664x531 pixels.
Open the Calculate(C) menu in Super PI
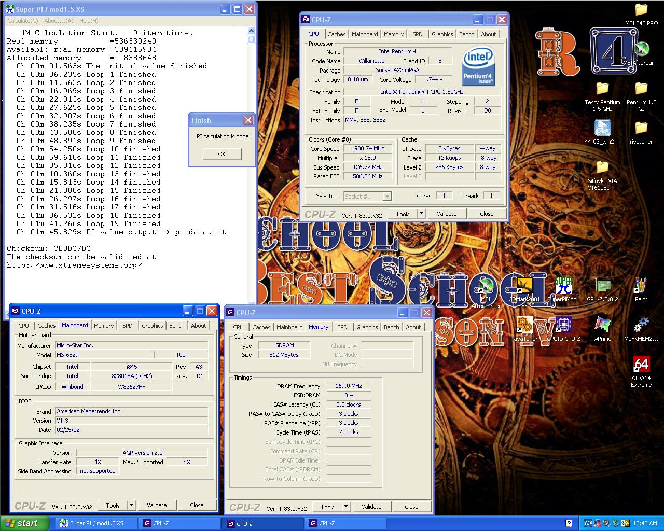(22, 21)
